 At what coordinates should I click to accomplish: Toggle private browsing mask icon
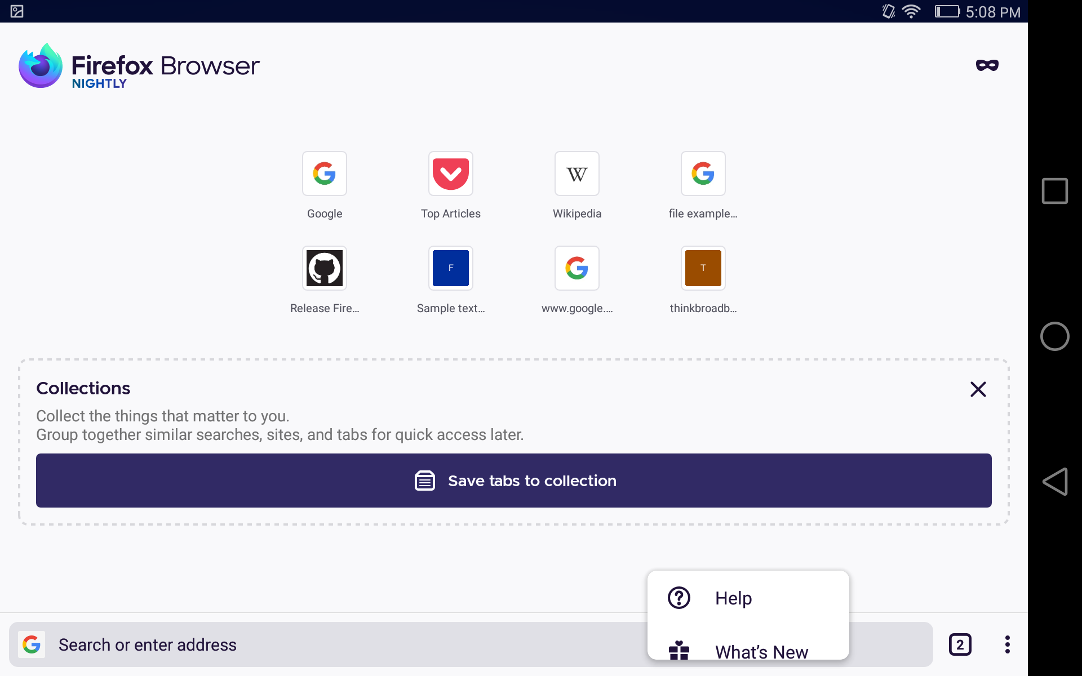coord(987,65)
